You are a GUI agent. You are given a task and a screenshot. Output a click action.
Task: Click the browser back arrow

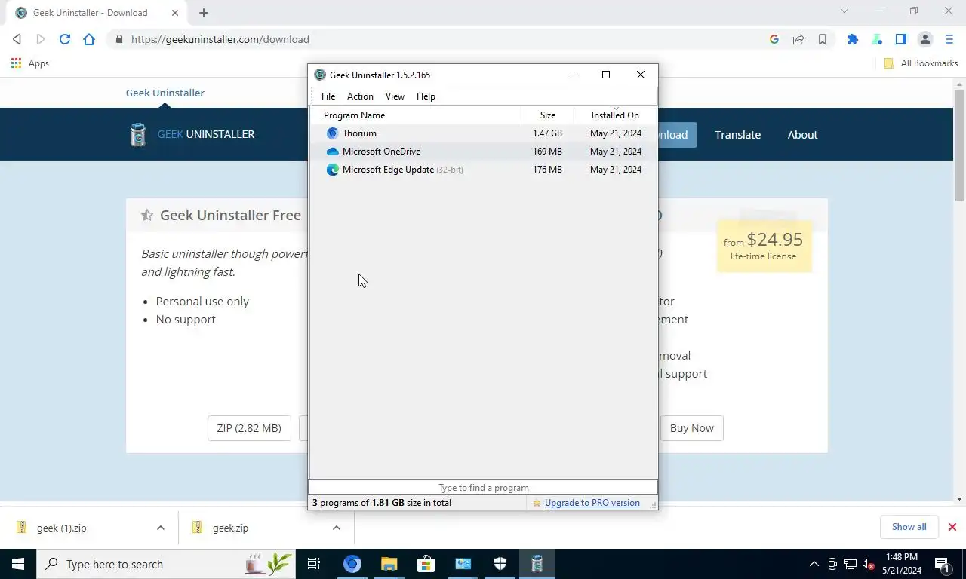[x=17, y=39]
